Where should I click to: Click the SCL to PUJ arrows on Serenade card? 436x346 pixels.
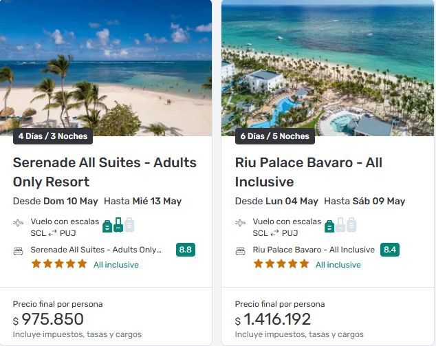(52, 233)
